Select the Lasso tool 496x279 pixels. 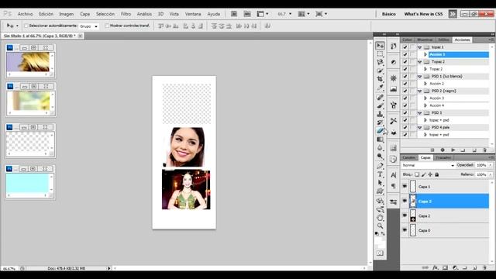click(380, 62)
